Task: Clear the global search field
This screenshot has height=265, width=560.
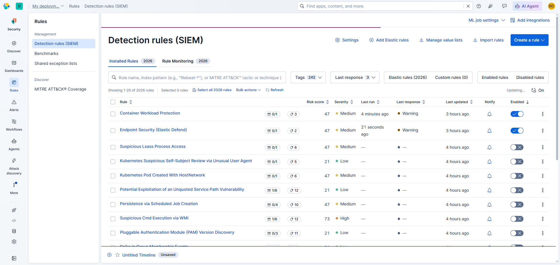Action: coord(468,6)
